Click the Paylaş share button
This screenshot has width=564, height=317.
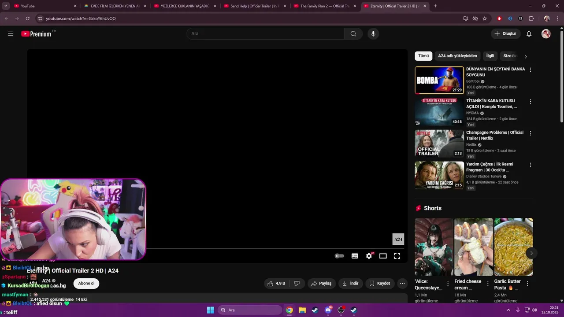pyautogui.click(x=321, y=284)
